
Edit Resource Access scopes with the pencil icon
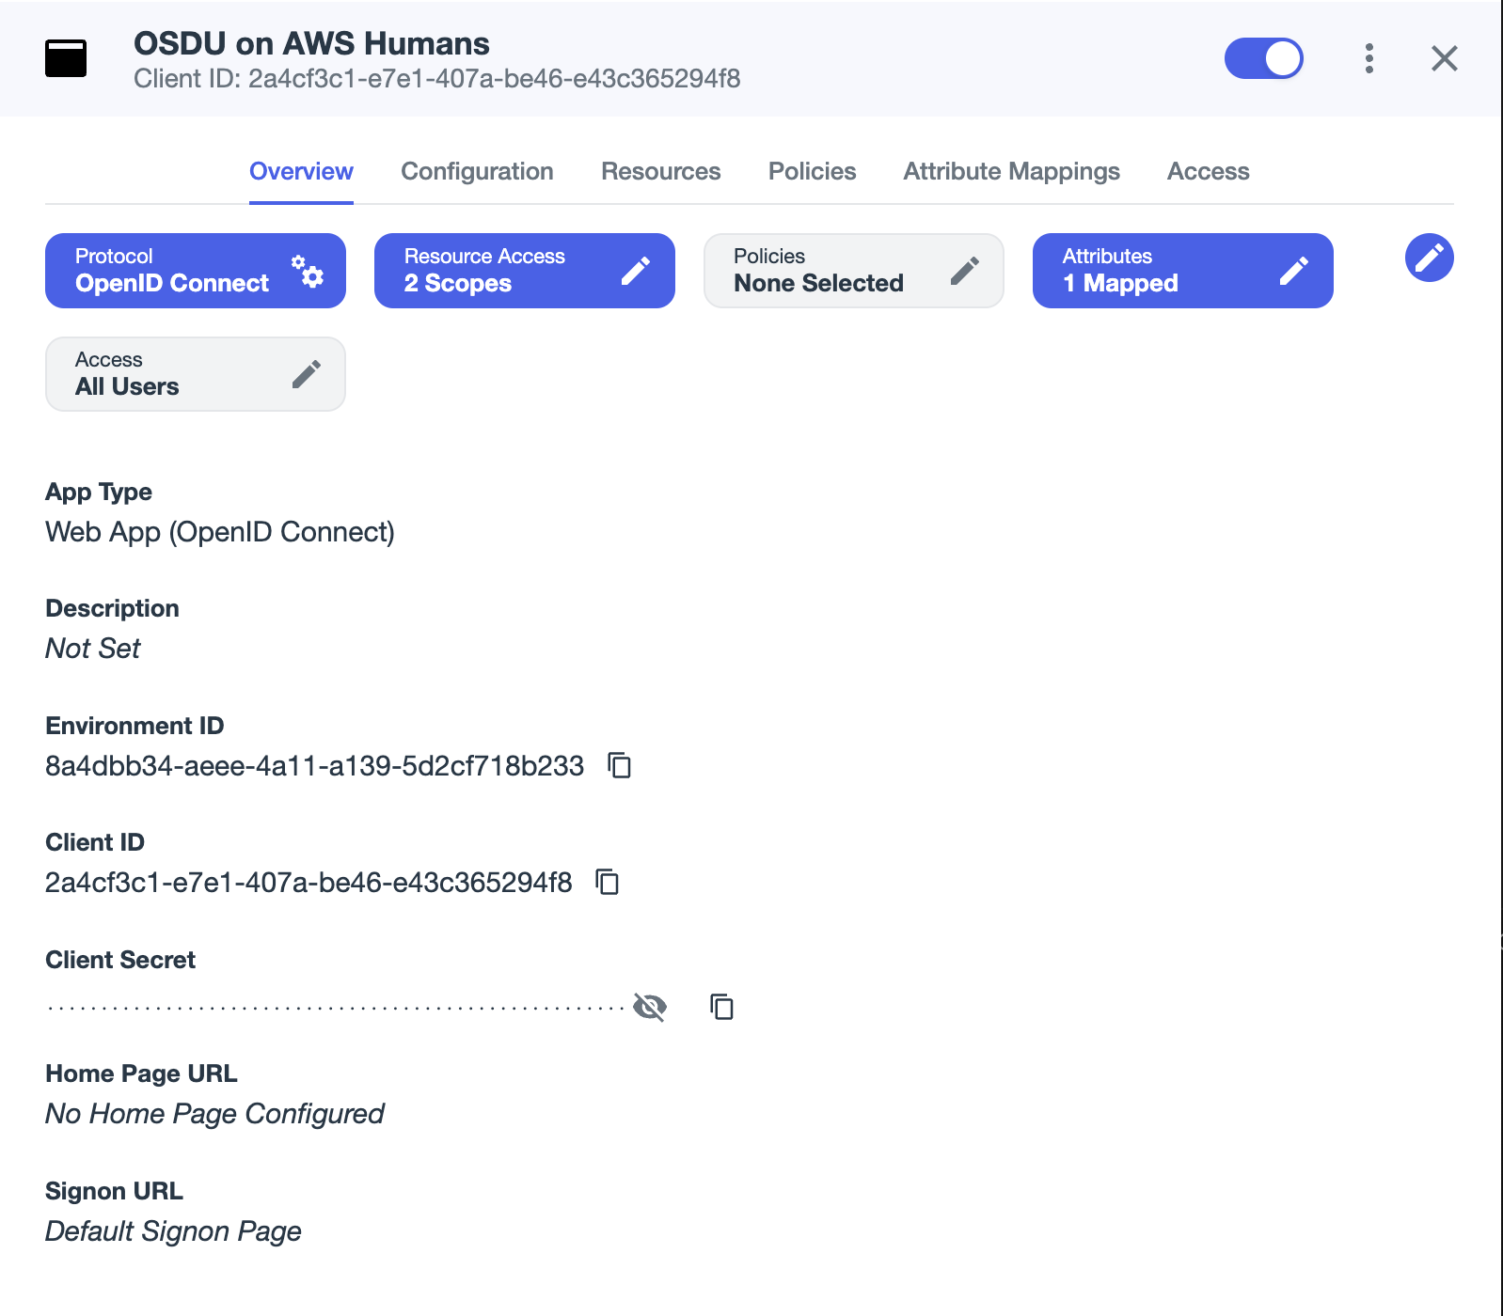pos(636,271)
